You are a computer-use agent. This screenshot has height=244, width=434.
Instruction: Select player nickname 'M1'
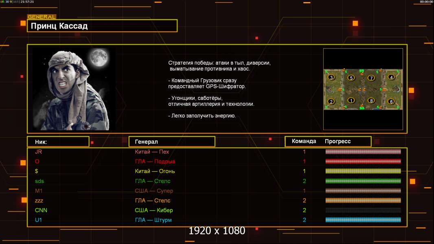click(39, 191)
